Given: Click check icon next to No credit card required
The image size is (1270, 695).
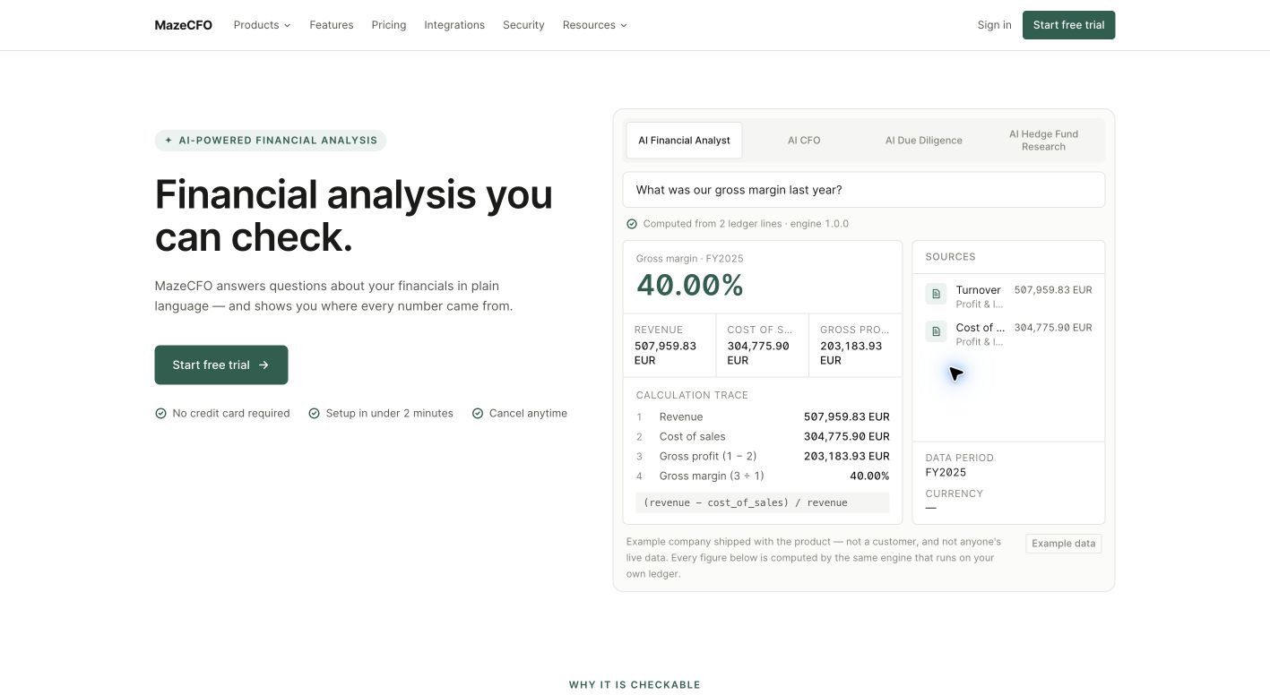Looking at the screenshot, I should (x=161, y=413).
